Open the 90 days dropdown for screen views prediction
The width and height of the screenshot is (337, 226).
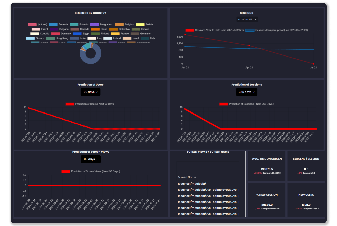click(x=91, y=159)
